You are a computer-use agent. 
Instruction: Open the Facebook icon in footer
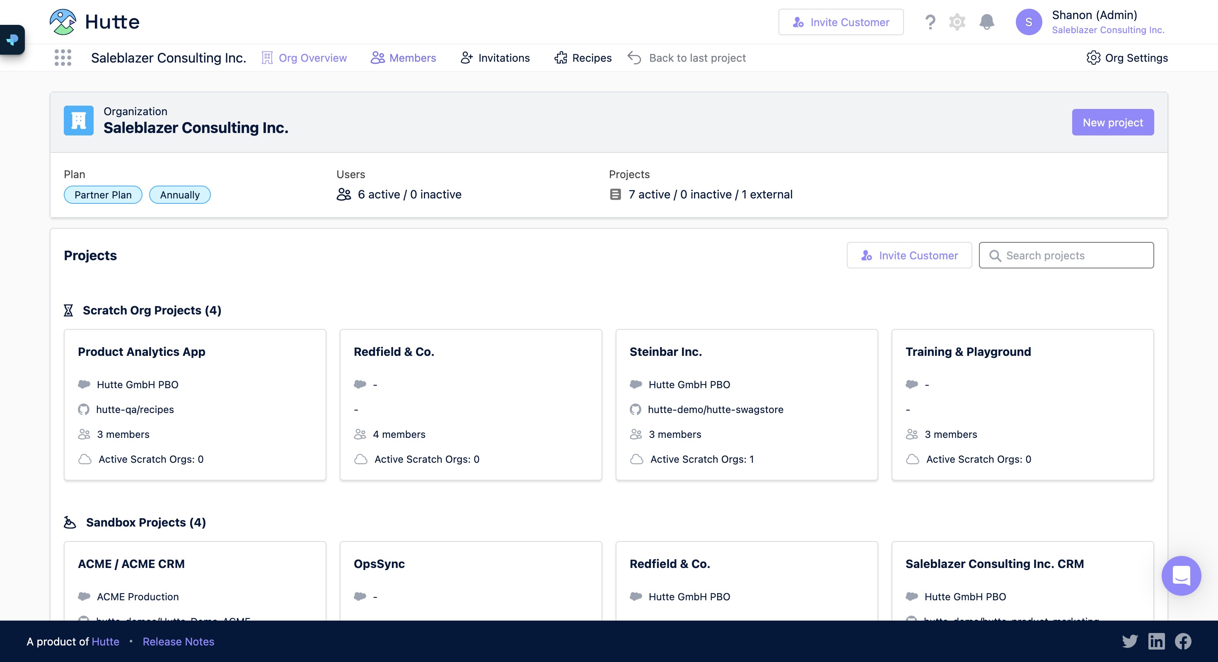[x=1183, y=641]
